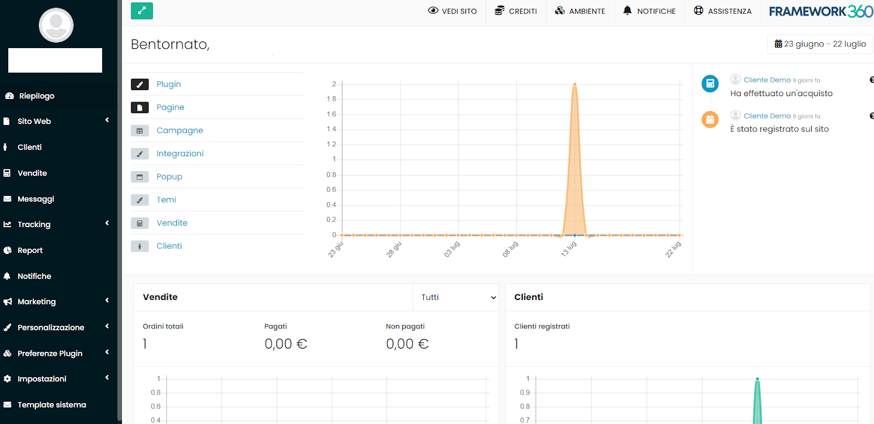Open the Temi quick link

(166, 199)
